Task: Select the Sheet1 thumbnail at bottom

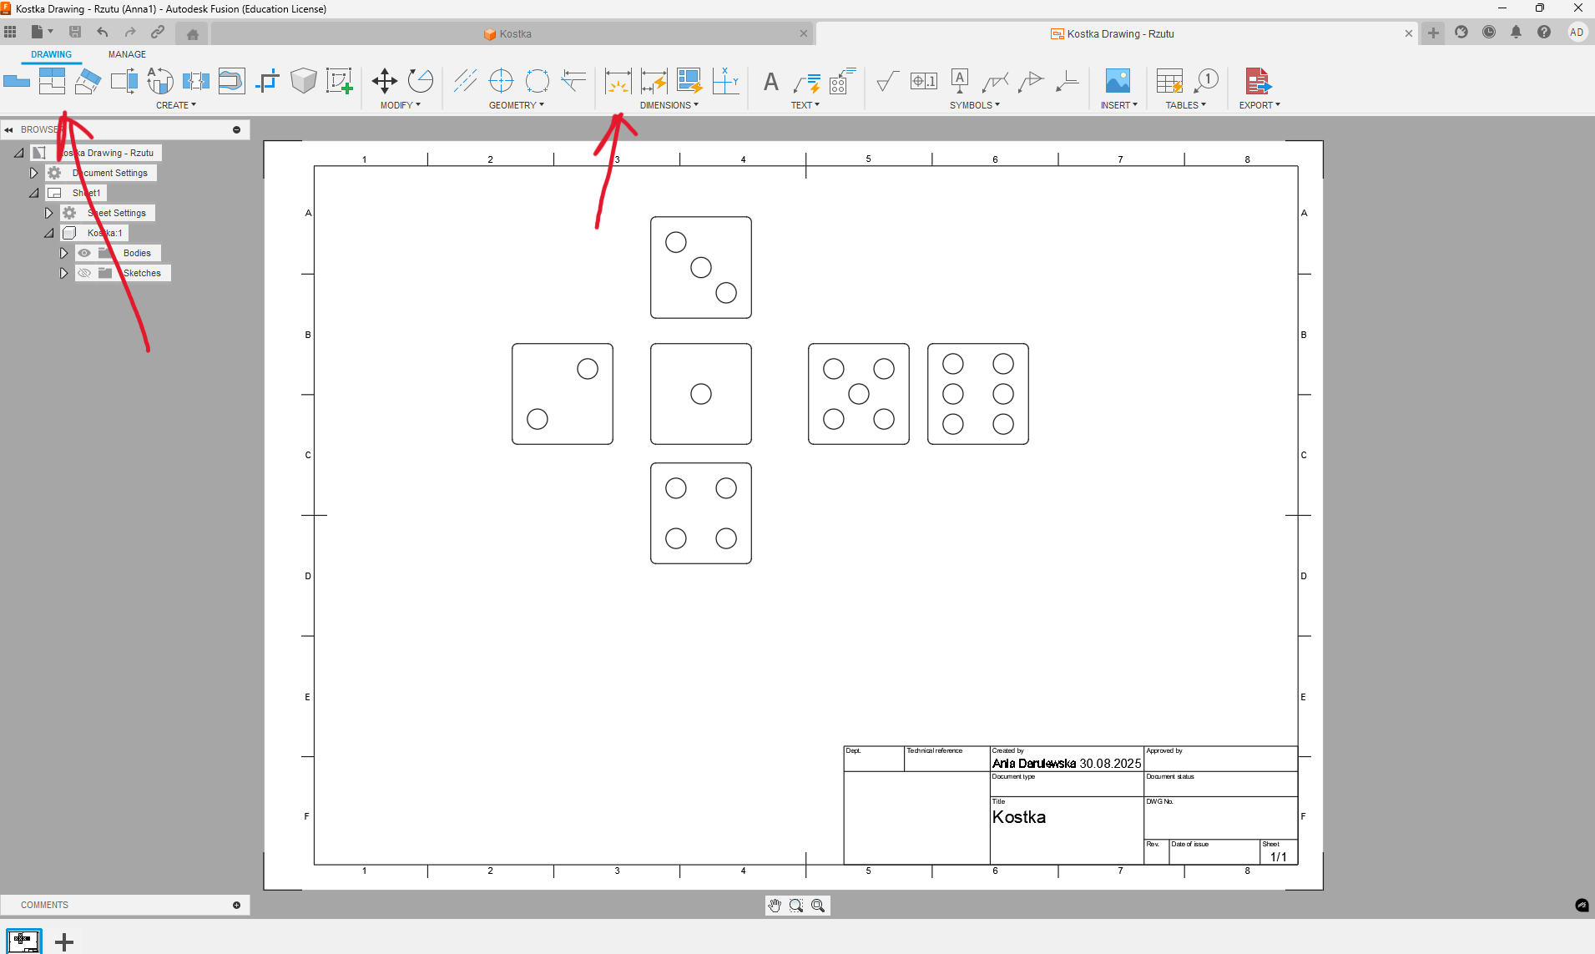Action: (x=23, y=941)
